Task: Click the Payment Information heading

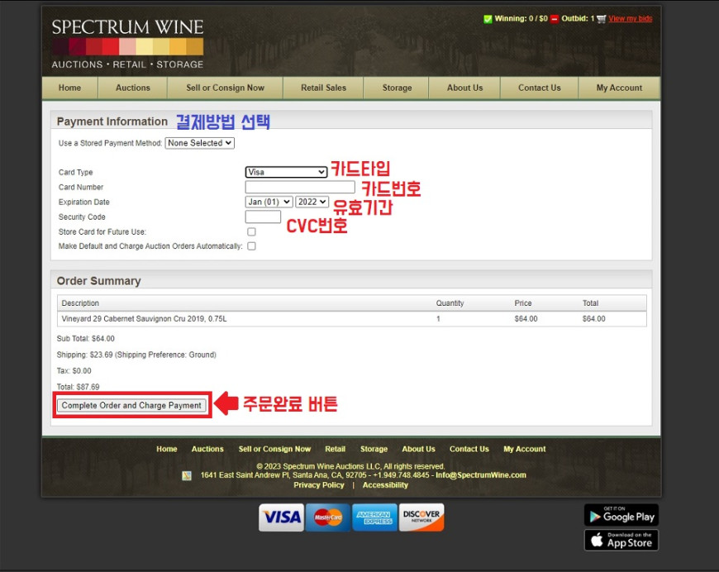Action: point(112,122)
